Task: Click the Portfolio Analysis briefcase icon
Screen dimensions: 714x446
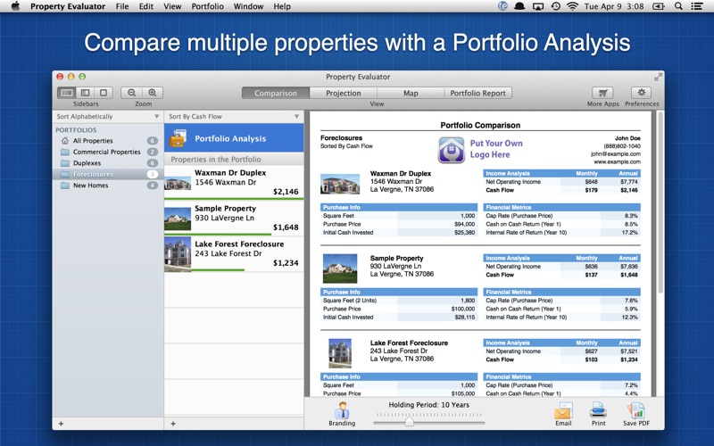Action: pos(178,138)
